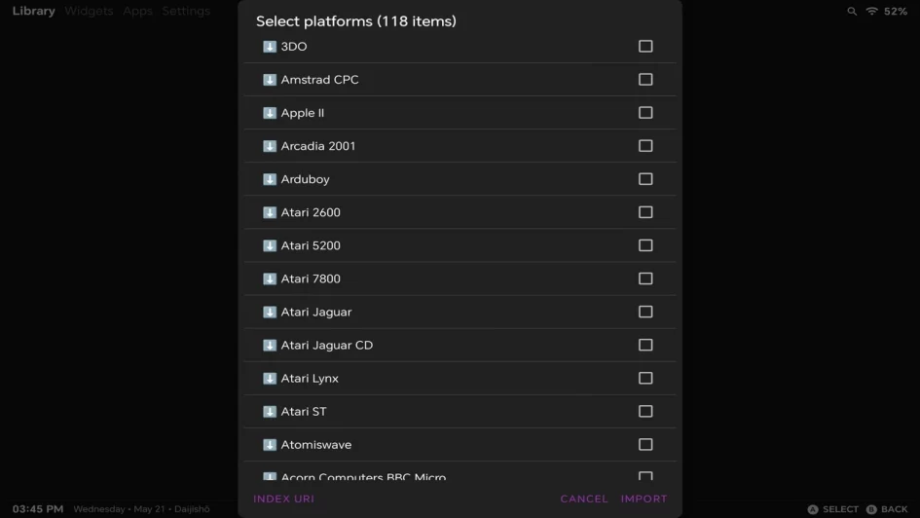This screenshot has height=518, width=920.
Task: Click CANCEL to dismiss the dialog
Action: coord(584,499)
